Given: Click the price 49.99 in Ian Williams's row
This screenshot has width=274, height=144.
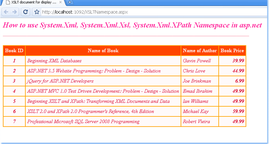Looking at the screenshot, I should click(238, 101).
